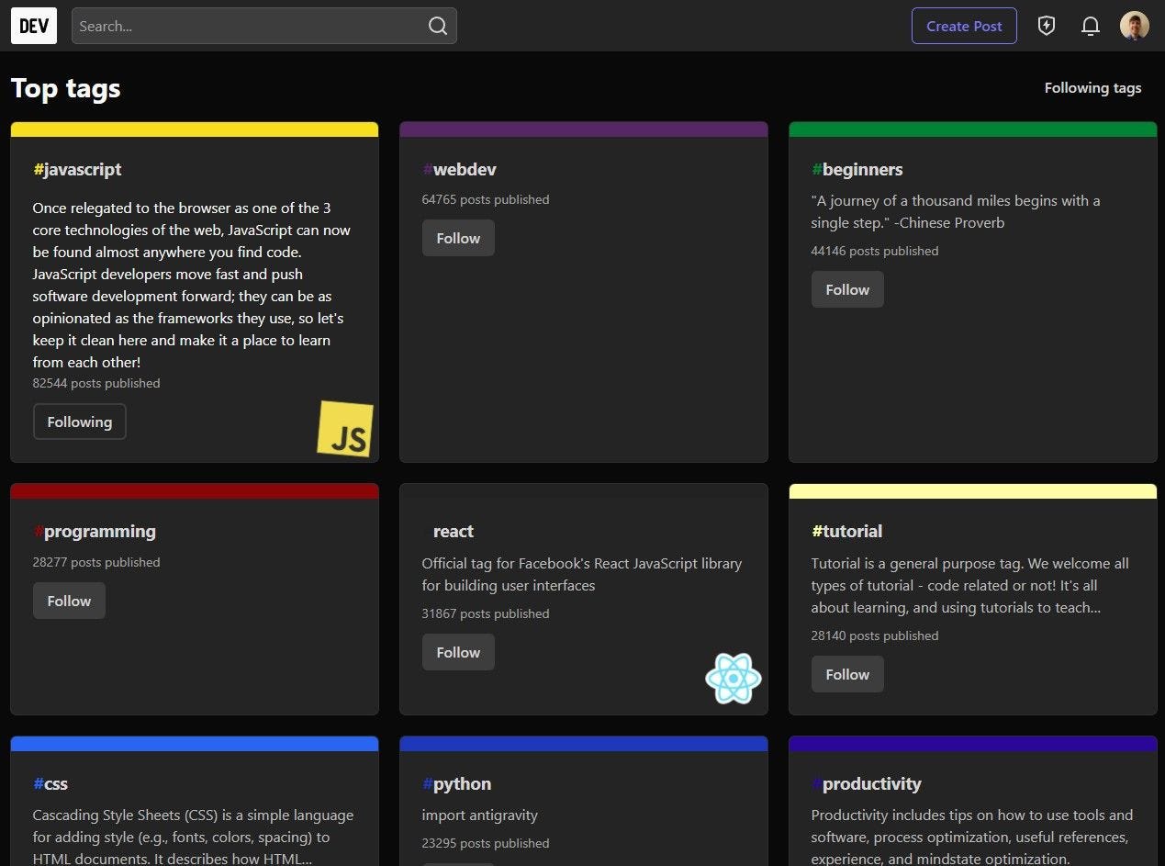
Task: Click the "28140 posts published" text
Action: point(875,635)
